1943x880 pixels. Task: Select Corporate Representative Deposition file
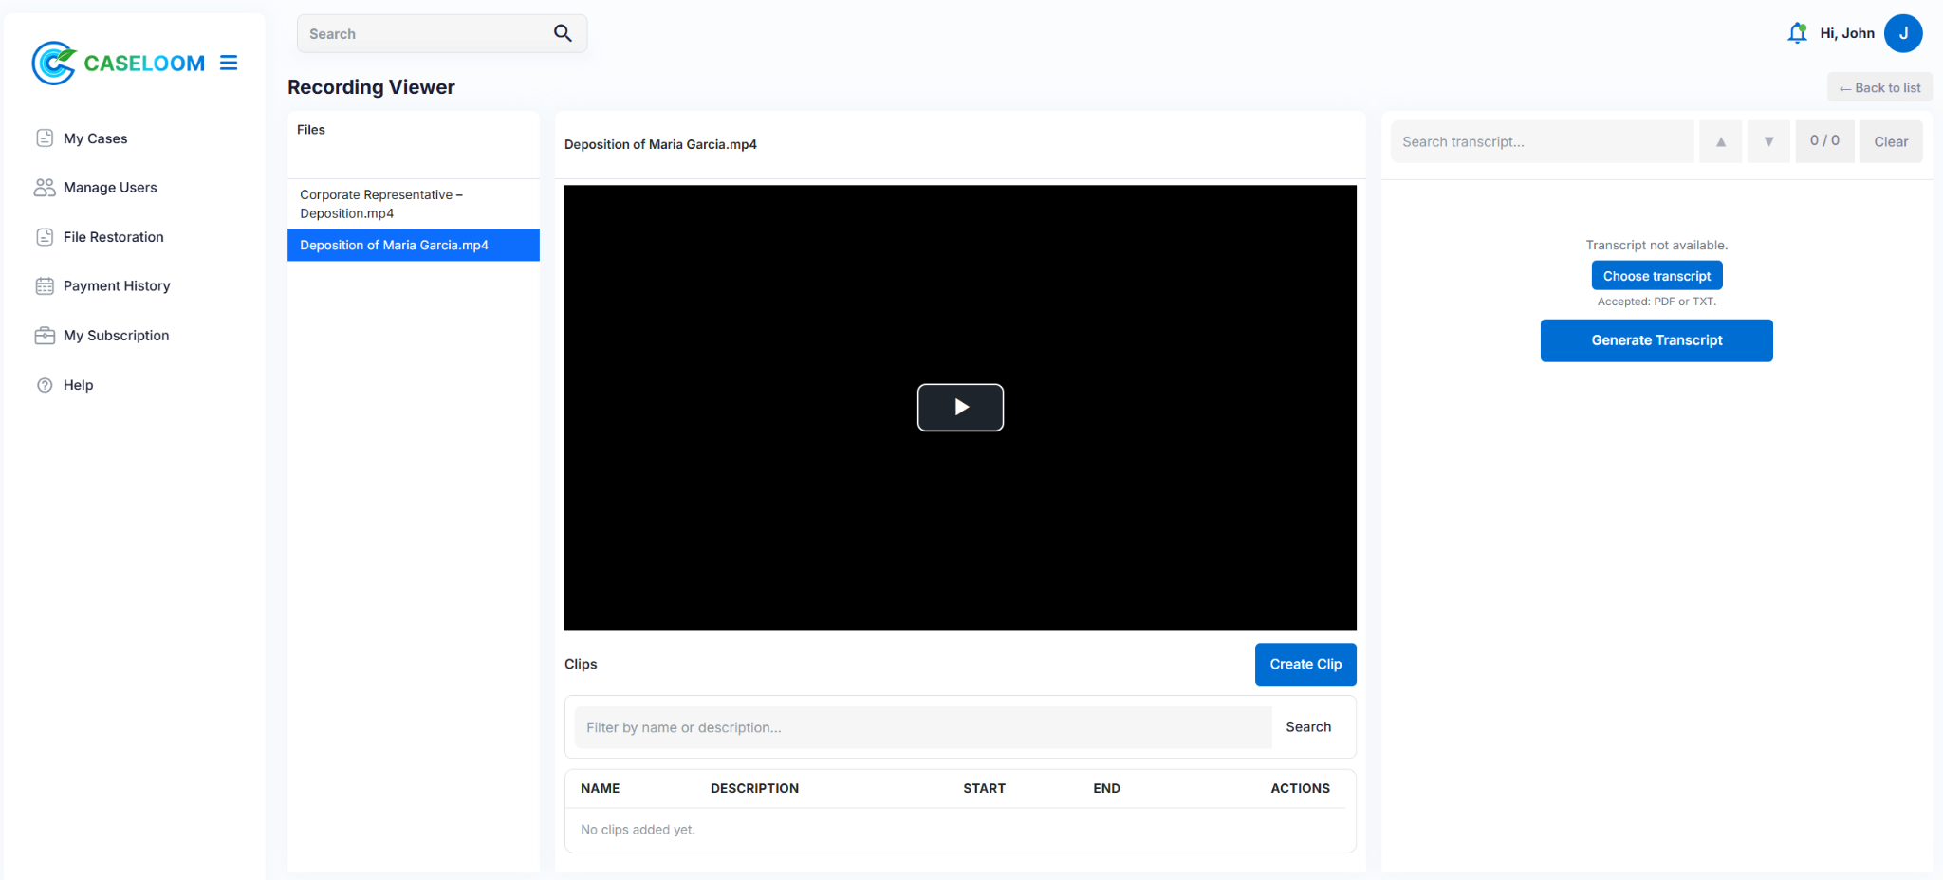[x=380, y=204]
